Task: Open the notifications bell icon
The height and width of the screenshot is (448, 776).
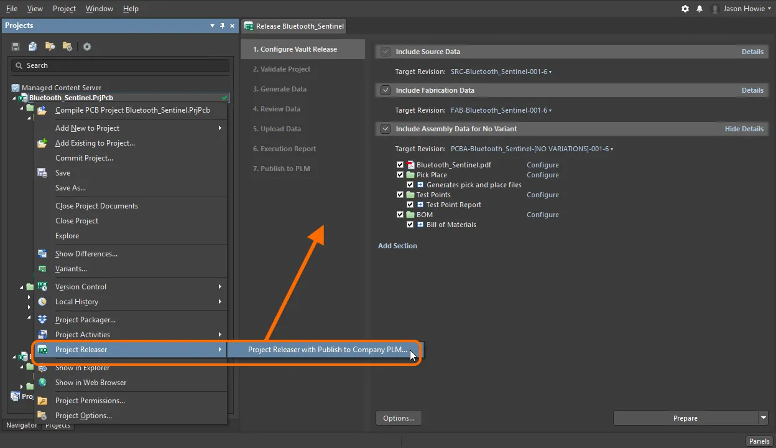Action: [700, 9]
